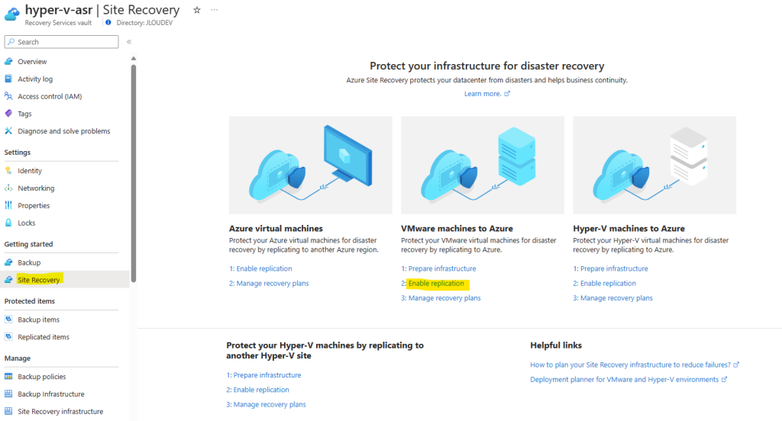
Task: Favorite the vault with the star icon
Action: coord(197,10)
